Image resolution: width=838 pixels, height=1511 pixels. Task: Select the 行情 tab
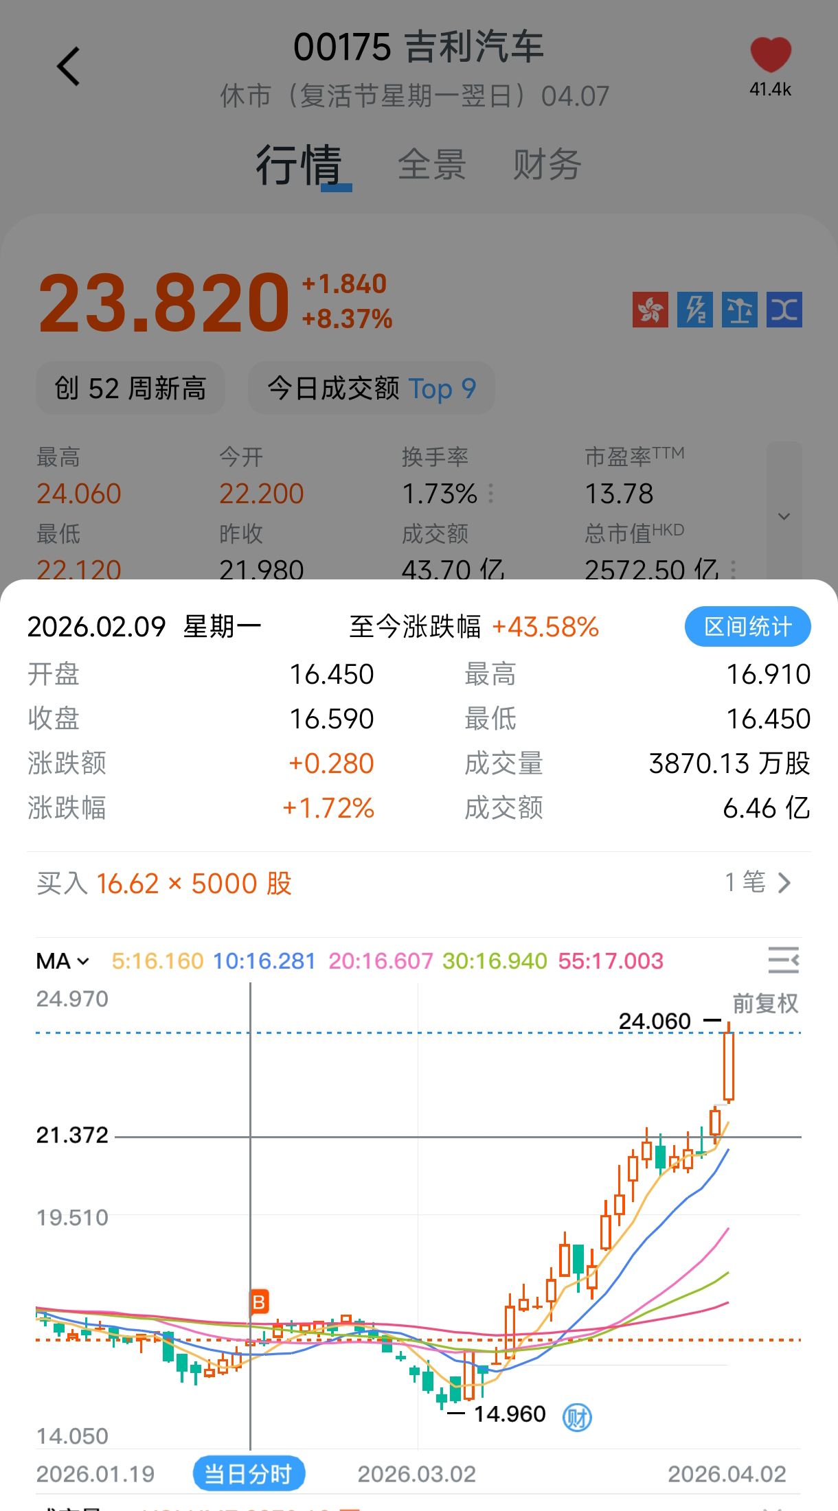[299, 165]
